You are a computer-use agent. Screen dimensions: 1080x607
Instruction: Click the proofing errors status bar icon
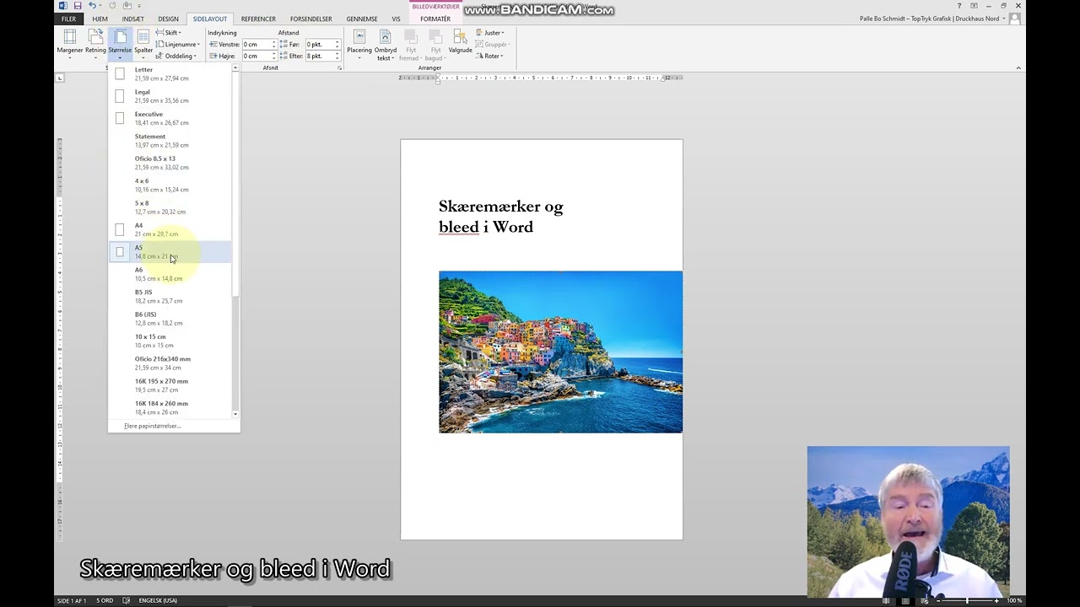(126, 600)
